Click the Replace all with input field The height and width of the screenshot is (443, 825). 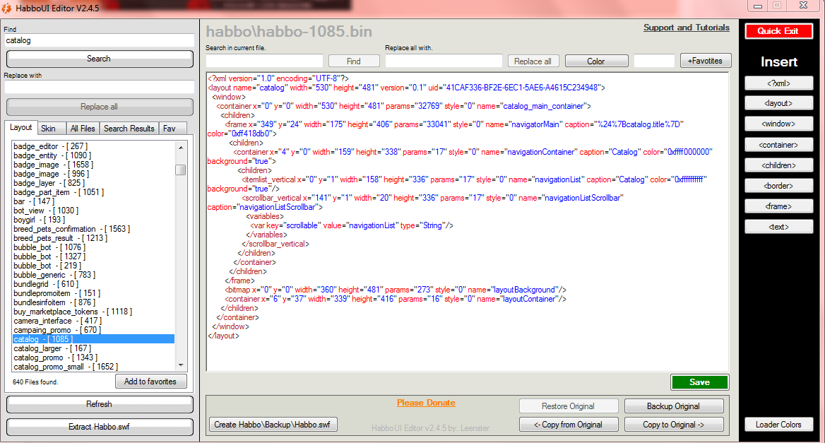click(x=444, y=61)
